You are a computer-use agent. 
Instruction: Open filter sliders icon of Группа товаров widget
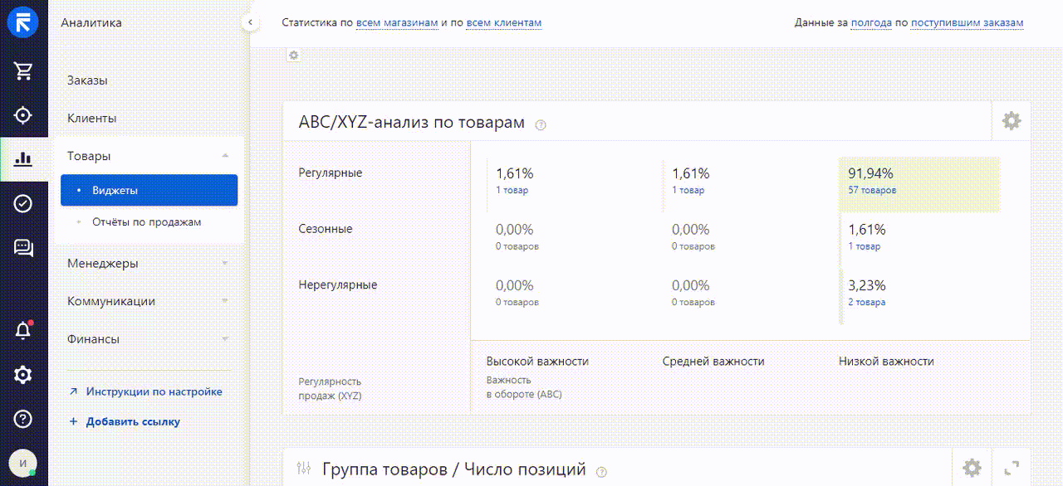click(305, 469)
